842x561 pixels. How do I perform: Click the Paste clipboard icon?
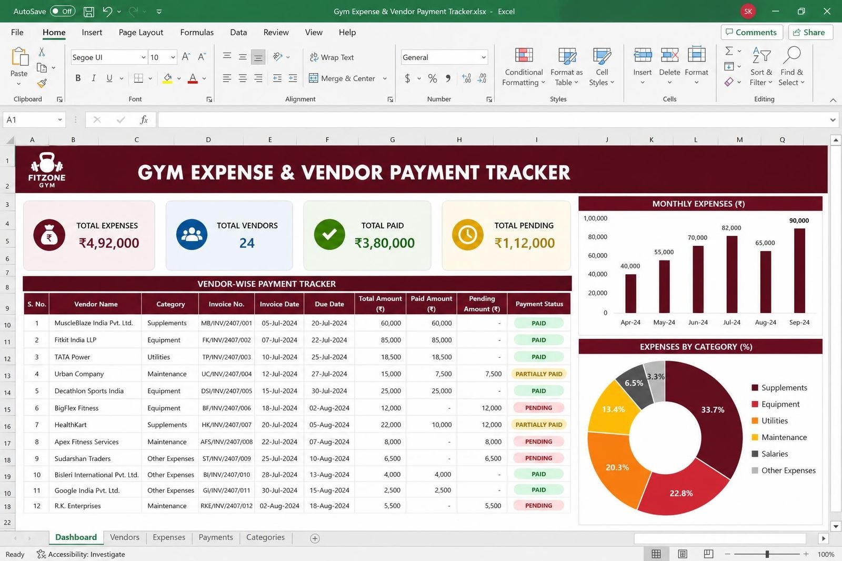19,57
